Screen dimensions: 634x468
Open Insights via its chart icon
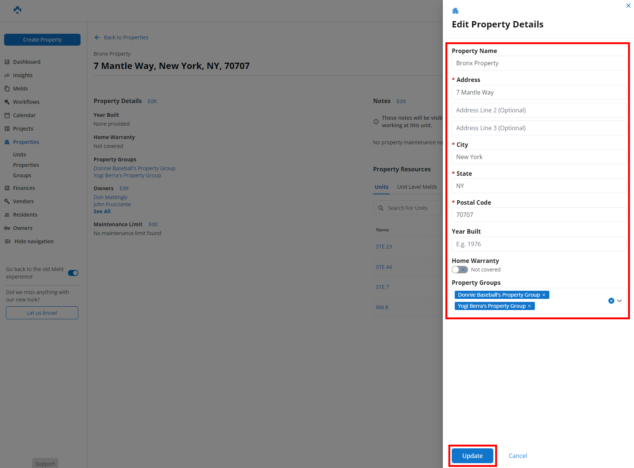pos(7,75)
